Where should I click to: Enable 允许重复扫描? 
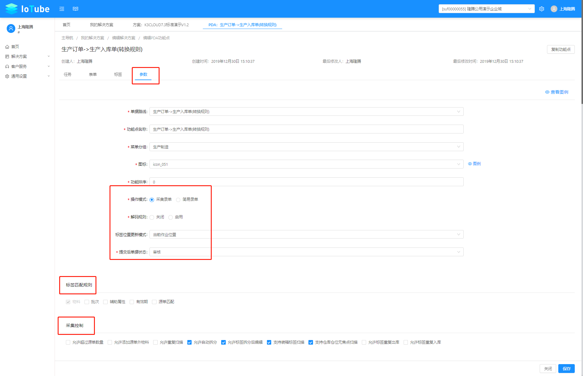pos(155,342)
